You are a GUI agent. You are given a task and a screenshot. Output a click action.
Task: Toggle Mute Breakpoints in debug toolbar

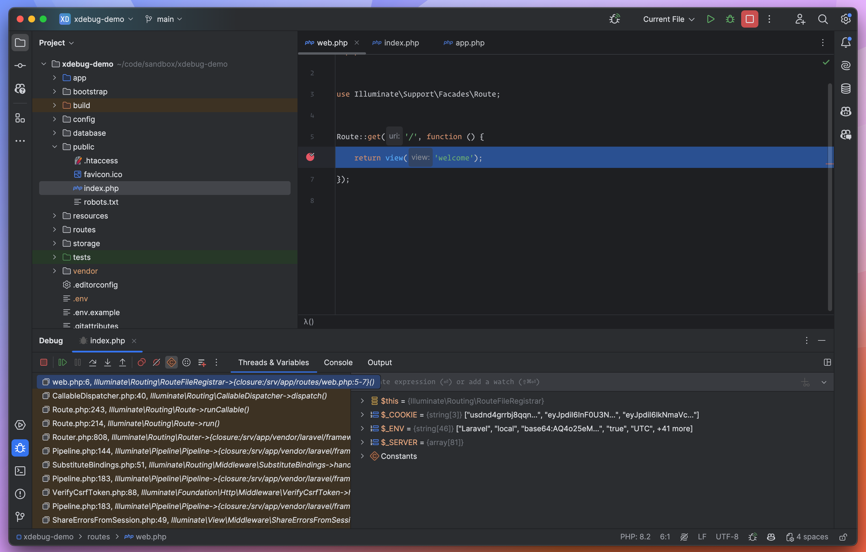157,362
